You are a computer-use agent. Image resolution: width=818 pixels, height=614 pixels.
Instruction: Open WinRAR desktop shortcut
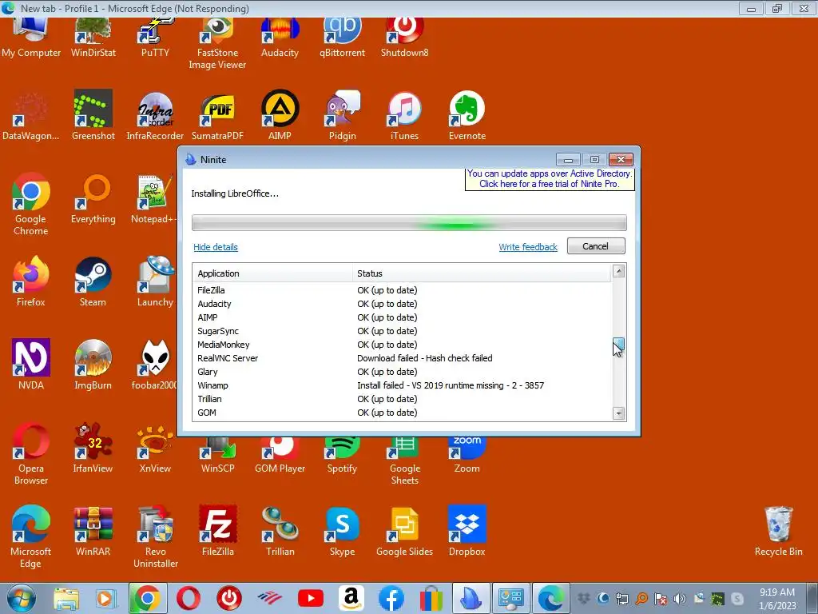[93, 531]
